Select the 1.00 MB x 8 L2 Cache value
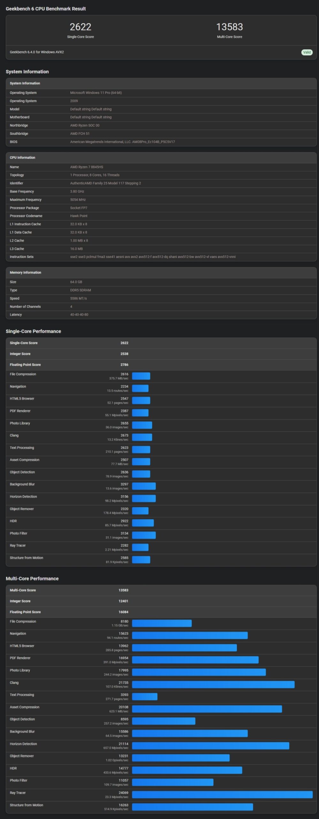 [x=79, y=241]
